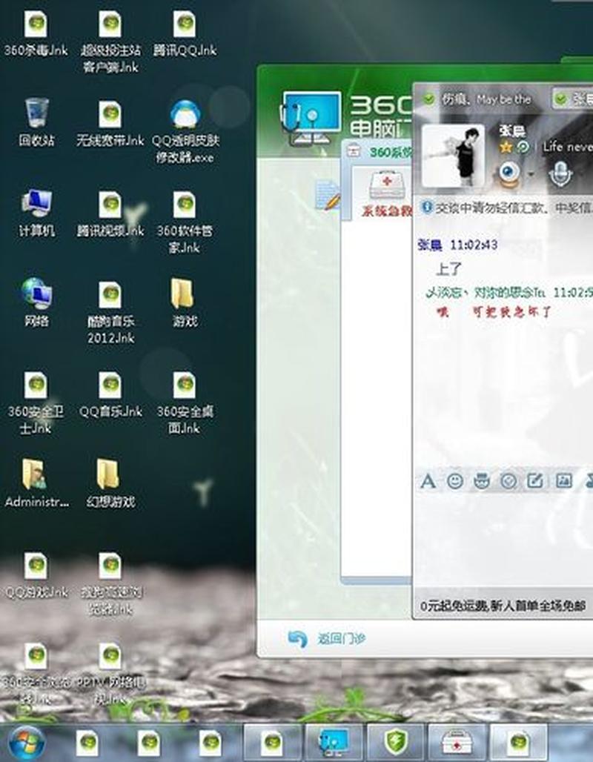
Task: Select the 360安全卫士.lnk desktop shortcut
Action: [36, 402]
